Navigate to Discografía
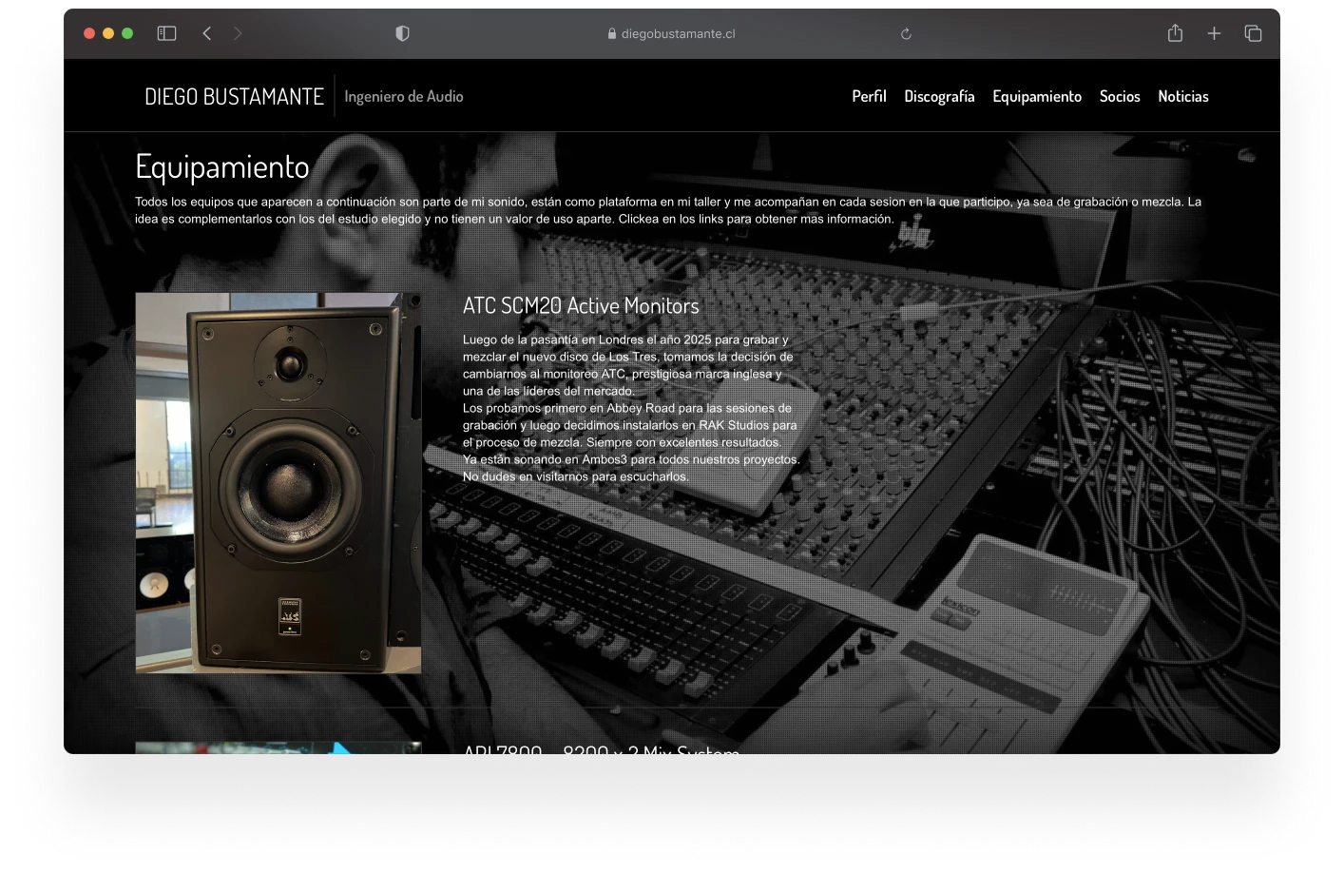Viewport: 1344px width, 873px height. pos(939,96)
